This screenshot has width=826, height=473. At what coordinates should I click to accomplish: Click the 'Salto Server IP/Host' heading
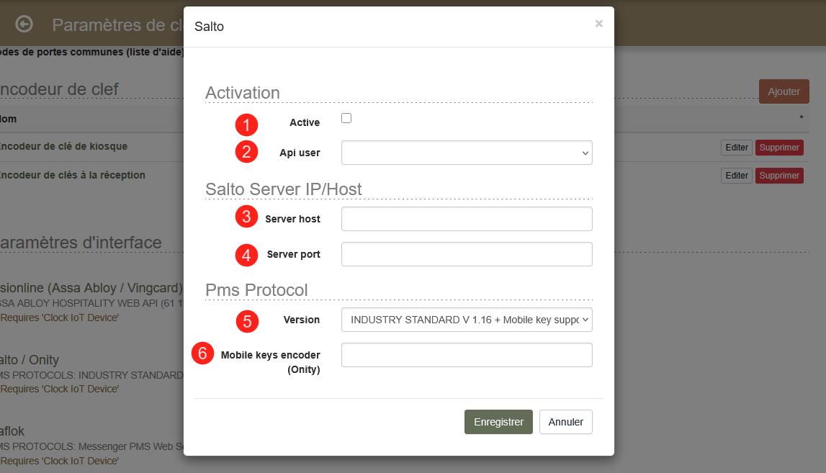pos(284,189)
